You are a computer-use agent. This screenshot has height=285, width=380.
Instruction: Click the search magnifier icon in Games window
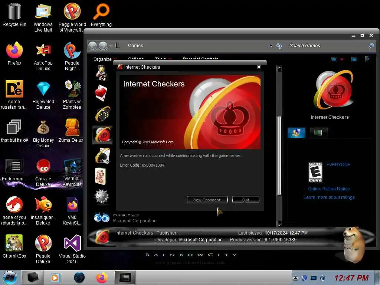pos(371,46)
